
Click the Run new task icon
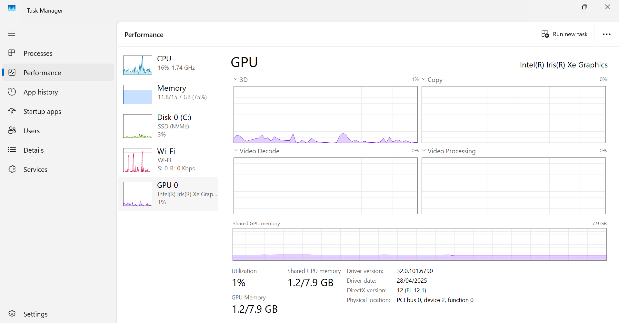(545, 34)
